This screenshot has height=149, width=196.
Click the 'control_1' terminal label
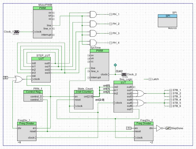coord(36,100)
